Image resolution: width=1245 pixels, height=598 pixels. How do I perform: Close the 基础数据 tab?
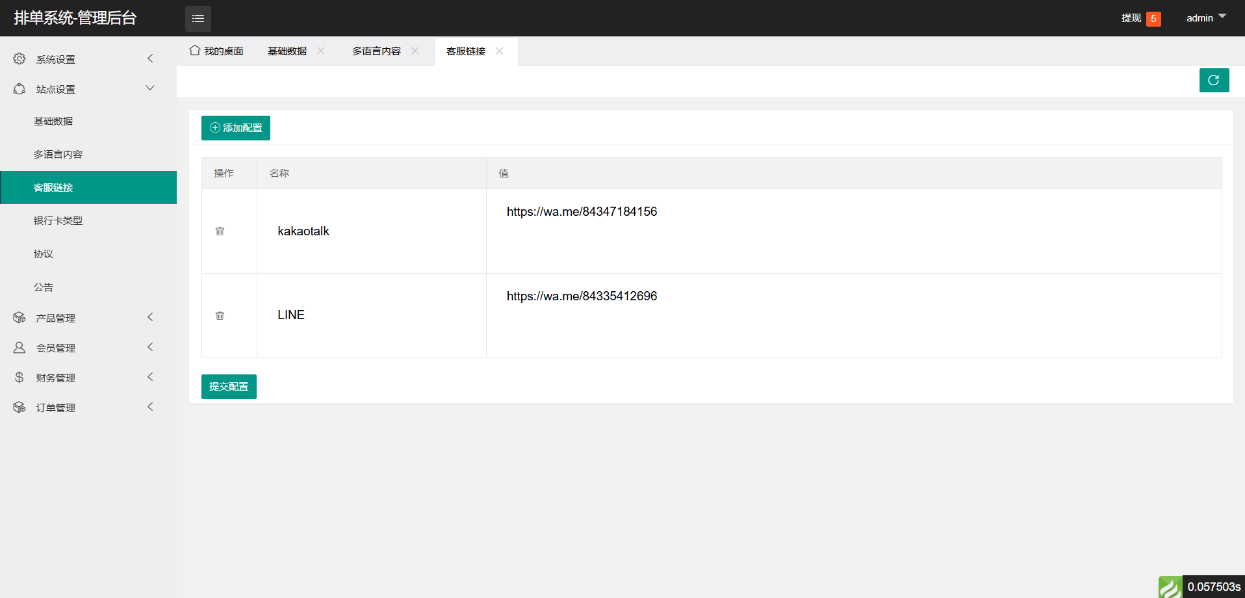click(x=320, y=51)
